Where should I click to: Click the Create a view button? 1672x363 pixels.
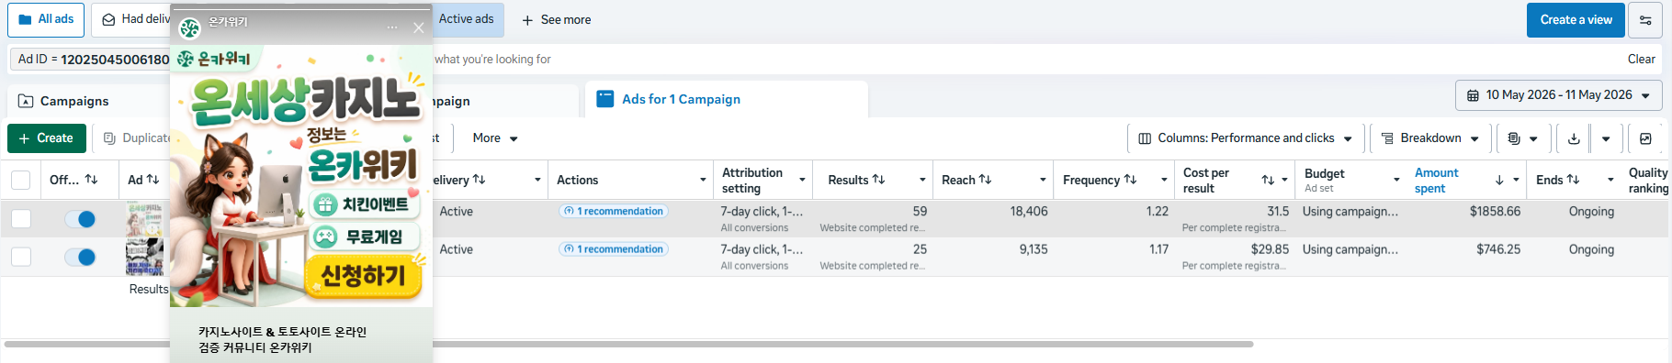(1576, 19)
